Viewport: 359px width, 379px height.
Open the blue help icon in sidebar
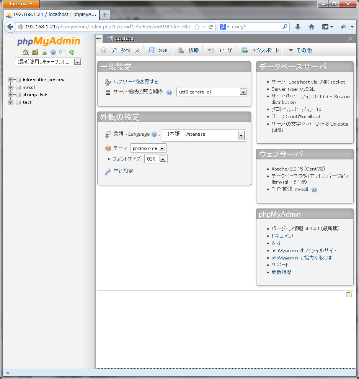coord(53,52)
